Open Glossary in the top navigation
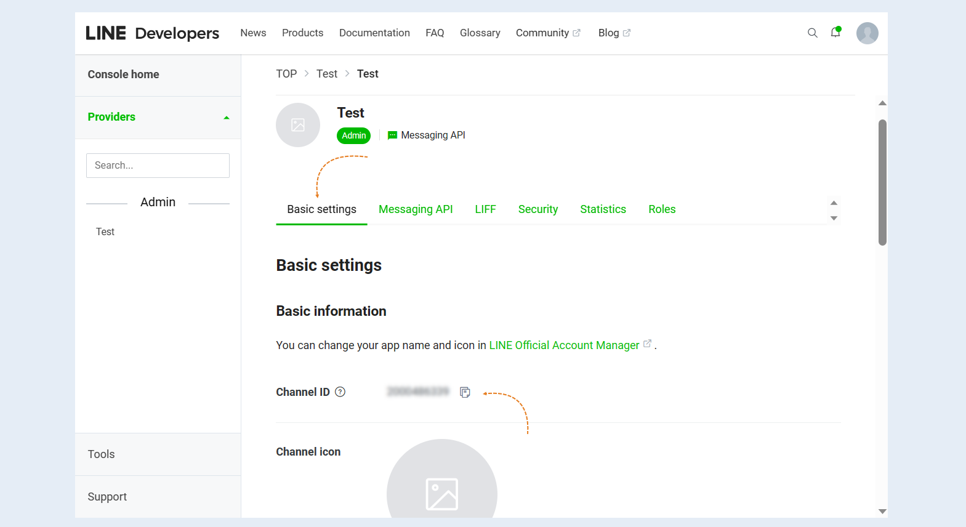The height and width of the screenshot is (527, 966). [x=480, y=33]
